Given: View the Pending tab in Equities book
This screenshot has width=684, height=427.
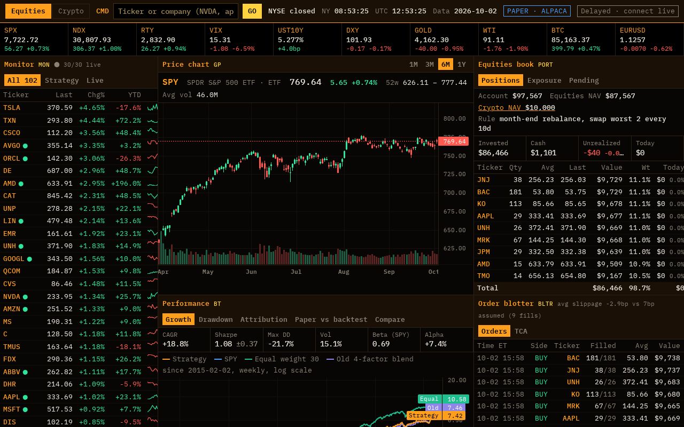Looking at the screenshot, I should [584, 81].
